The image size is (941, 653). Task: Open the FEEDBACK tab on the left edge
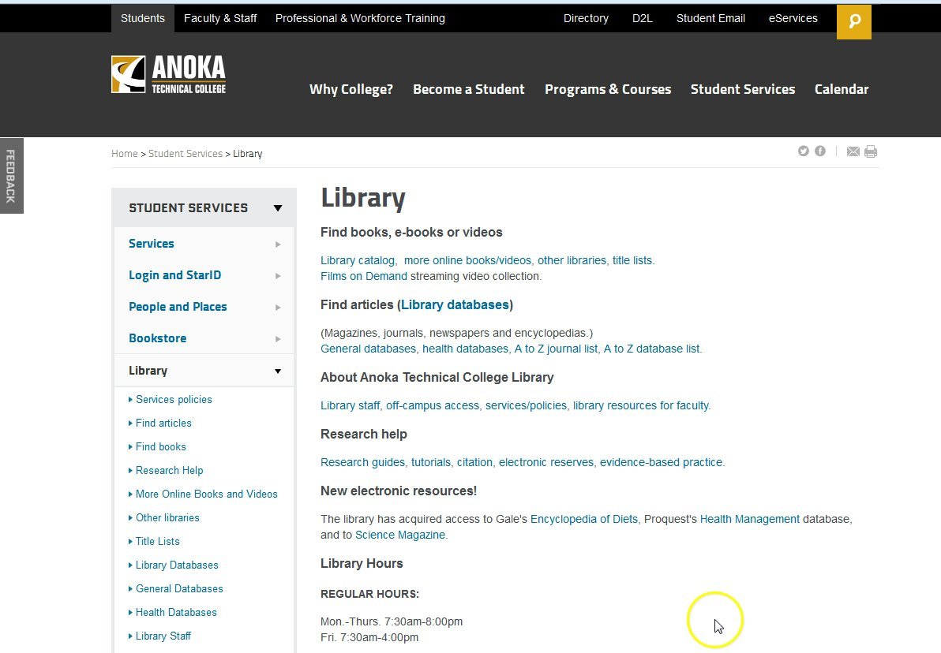pos(11,175)
